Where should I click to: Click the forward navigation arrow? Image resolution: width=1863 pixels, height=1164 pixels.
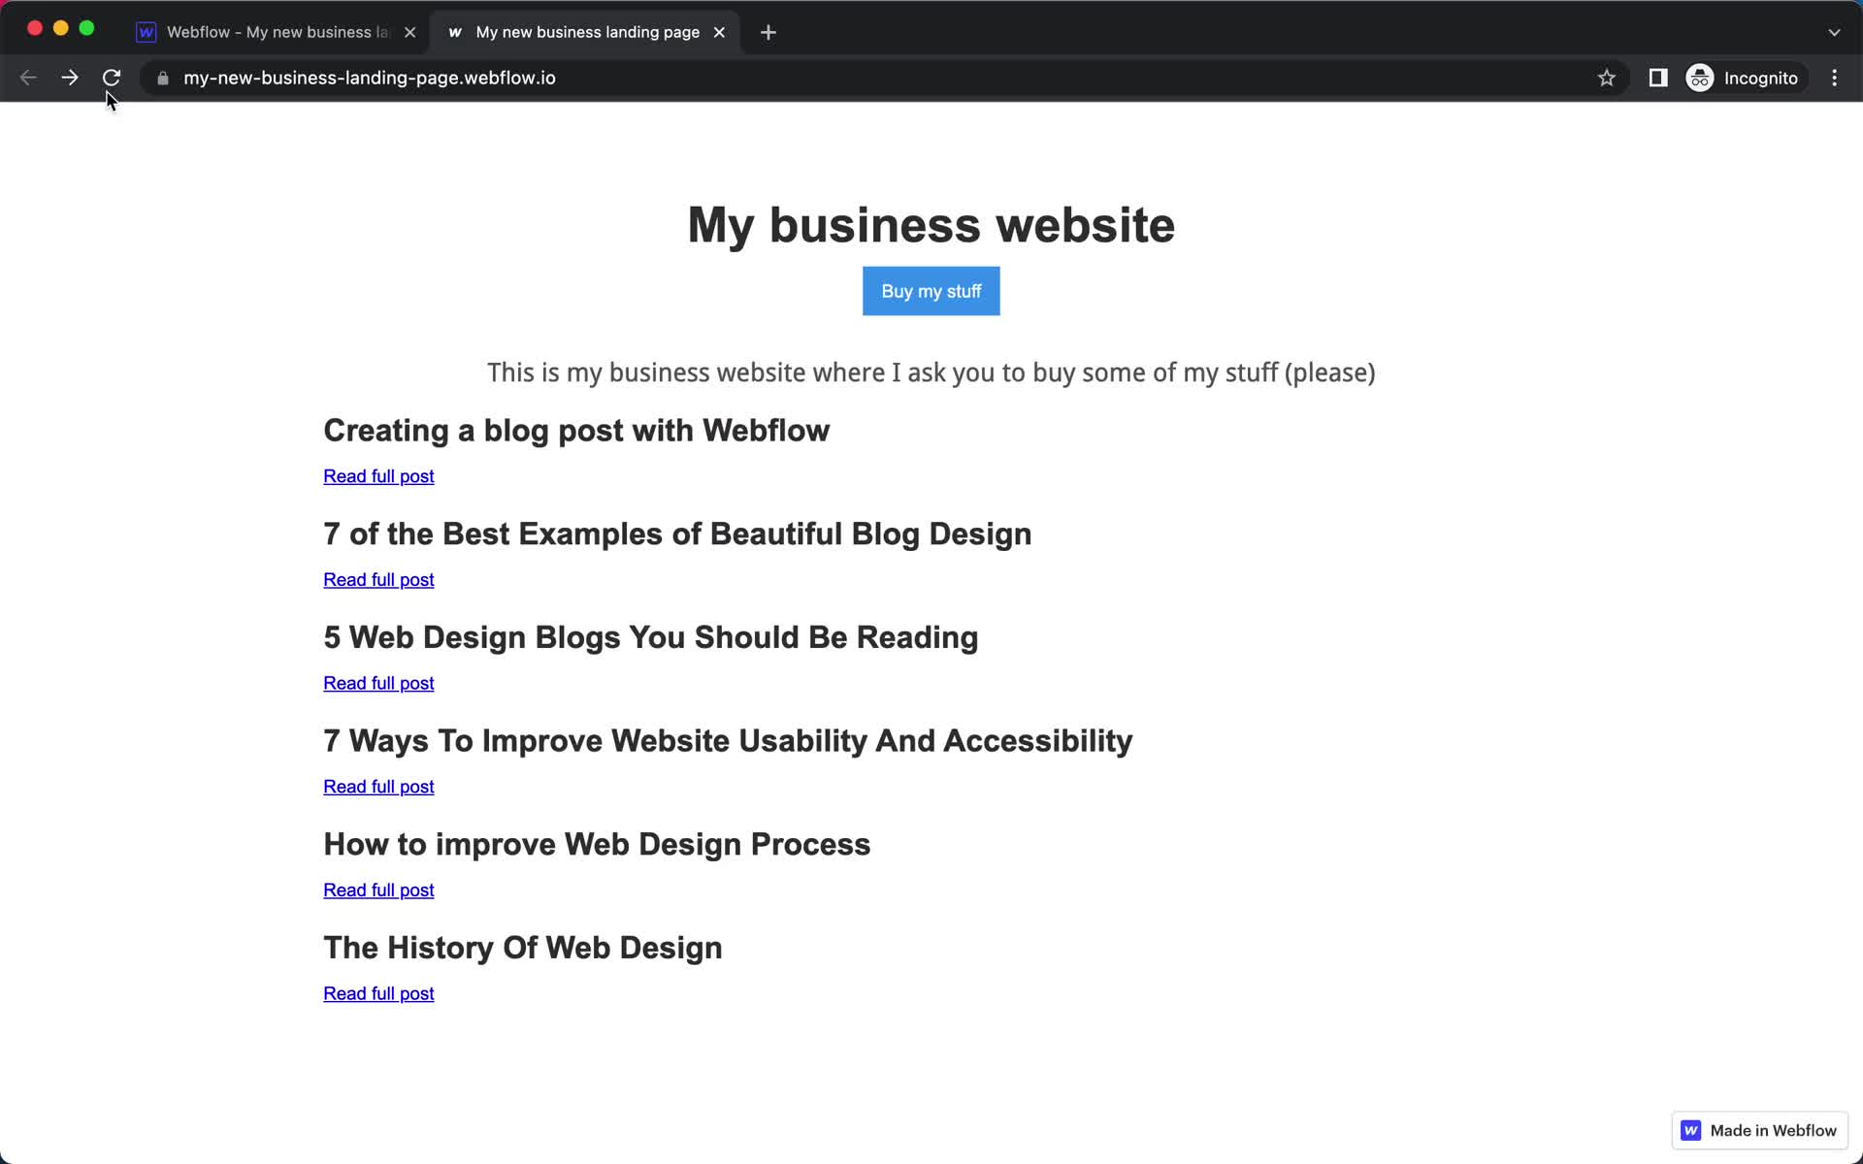point(70,77)
